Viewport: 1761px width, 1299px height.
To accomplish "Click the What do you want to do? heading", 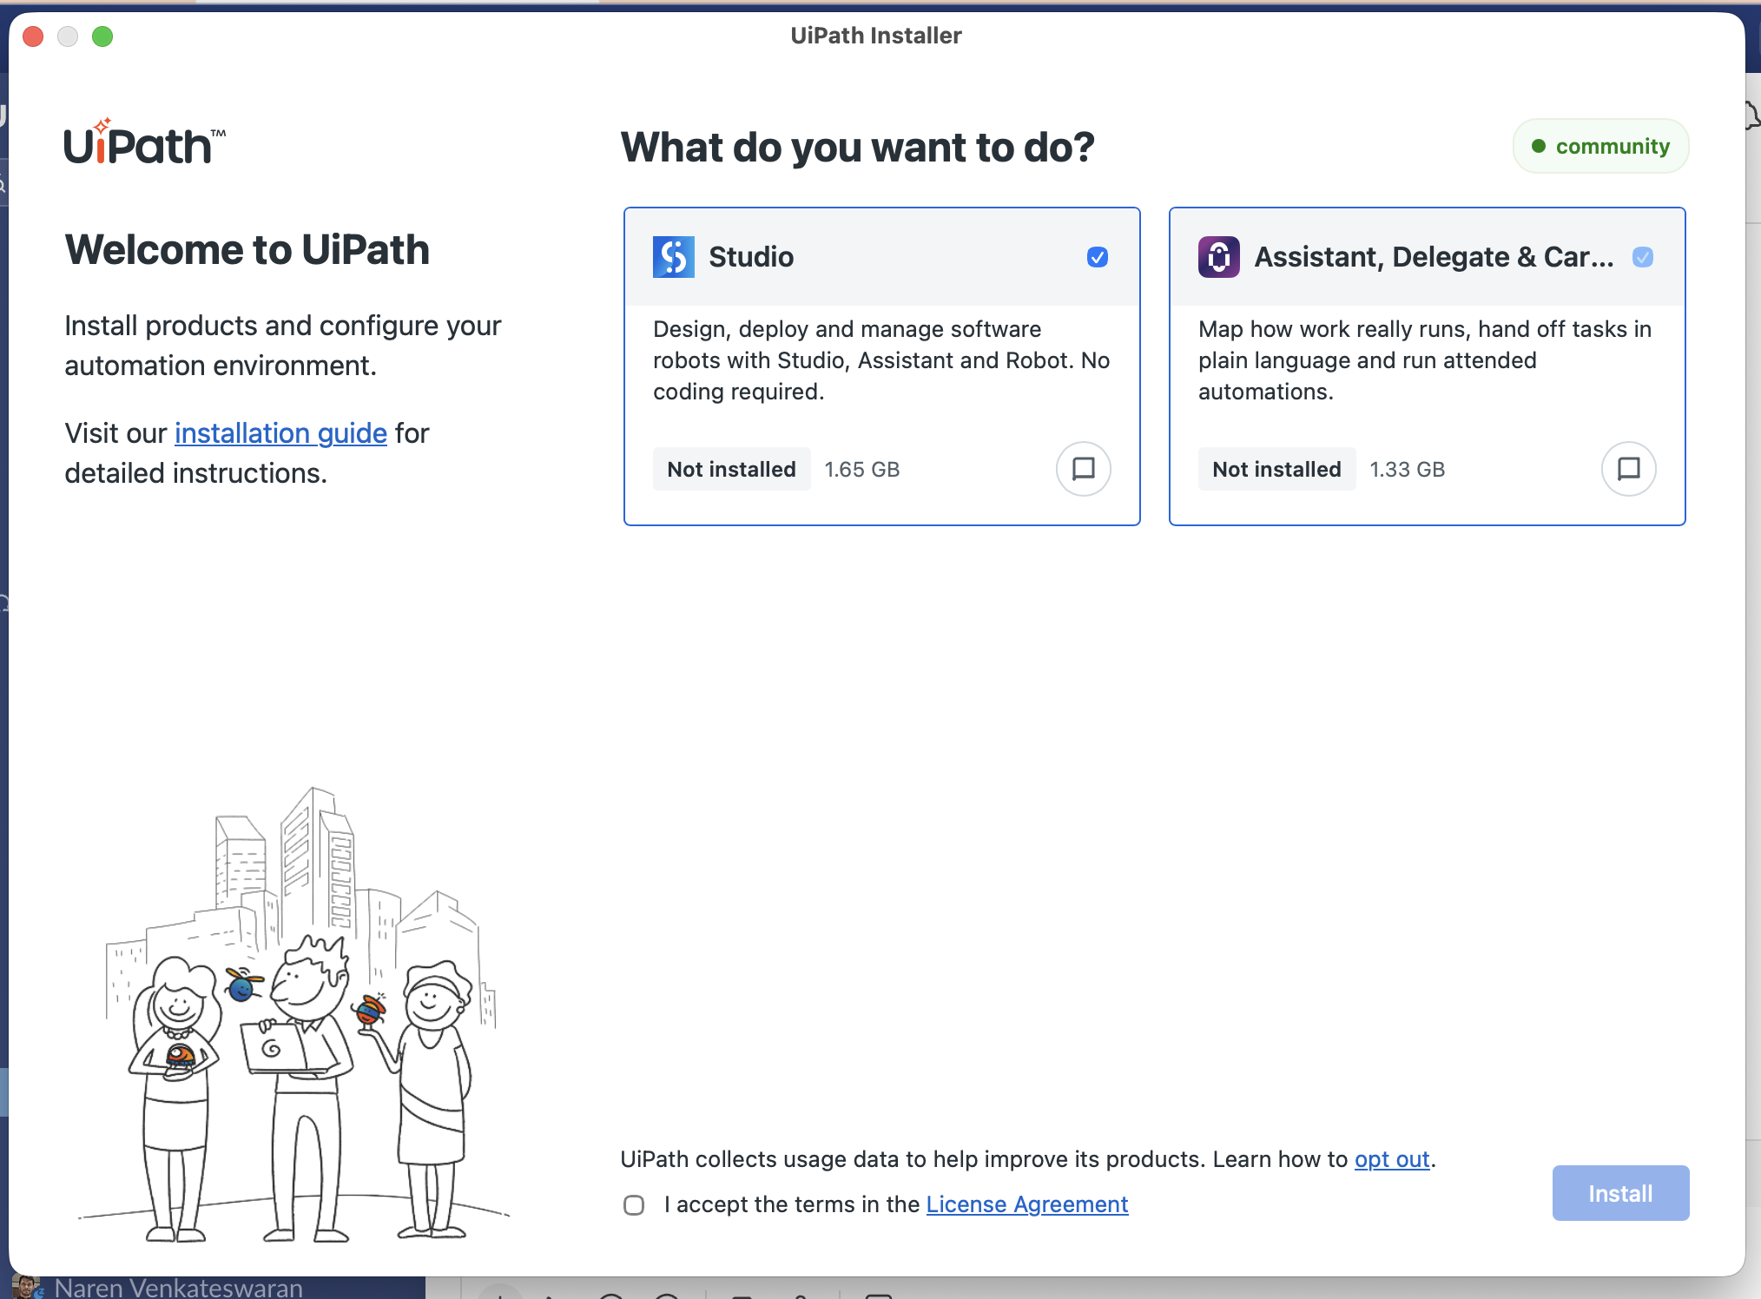I will coord(857,148).
